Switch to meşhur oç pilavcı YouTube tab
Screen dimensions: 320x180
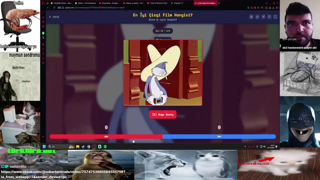coord(133,3)
